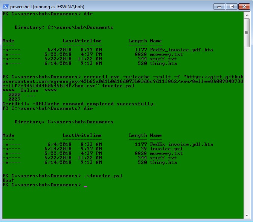Close the PowerShell window
Image resolution: width=253 pixels, height=222 pixels.
click(x=244, y=7)
